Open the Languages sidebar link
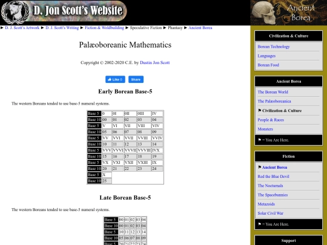Viewport: 327px width, 245px height. click(266, 56)
